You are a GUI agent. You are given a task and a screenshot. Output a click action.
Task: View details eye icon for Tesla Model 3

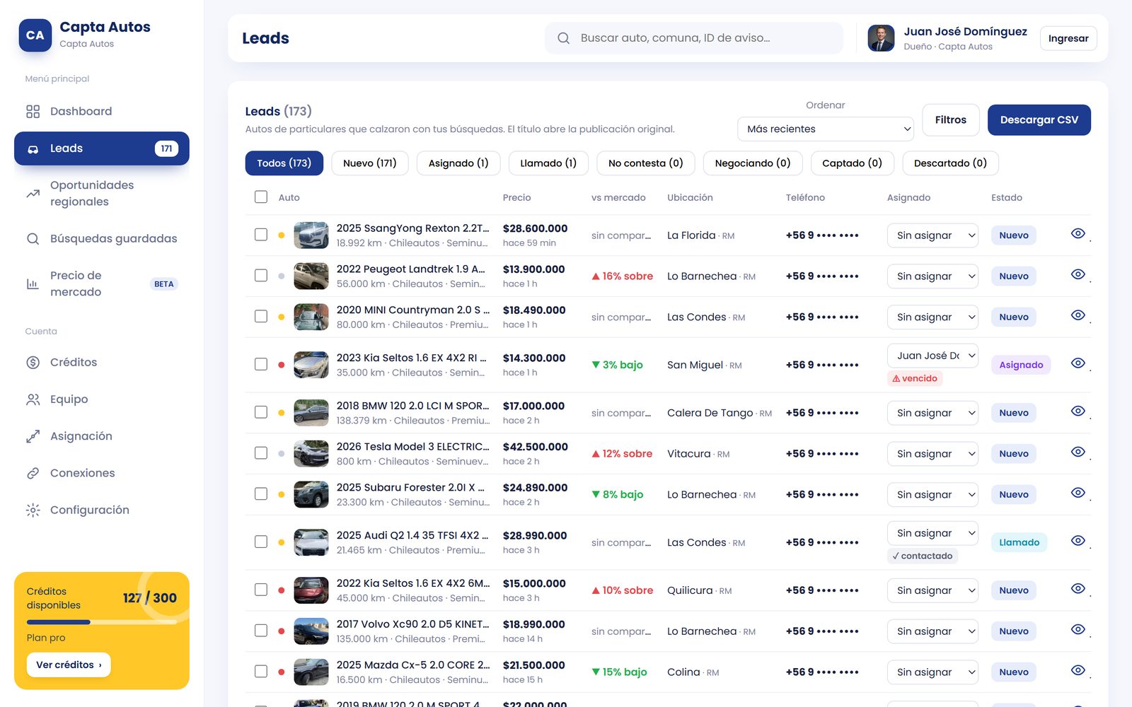(1078, 452)
